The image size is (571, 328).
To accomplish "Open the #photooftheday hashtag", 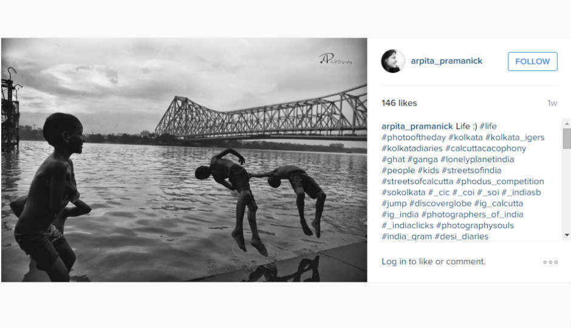I will click(414, 138).
